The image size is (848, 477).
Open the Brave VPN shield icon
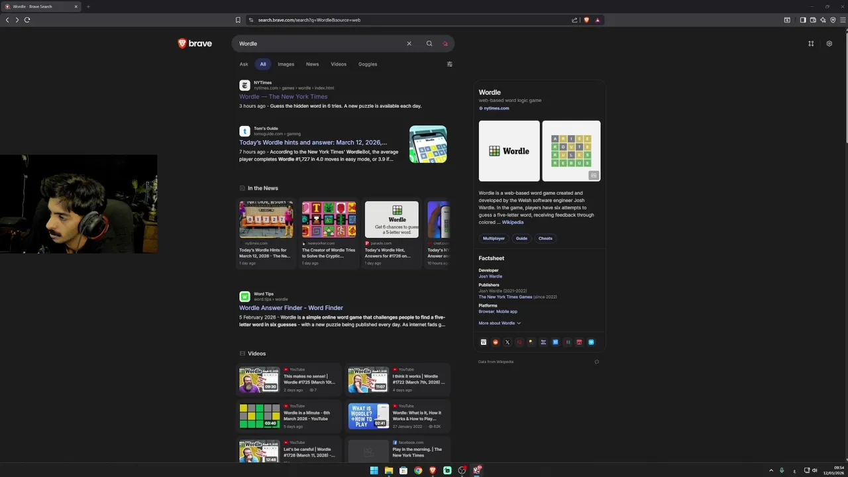click(x=833, y=20)
